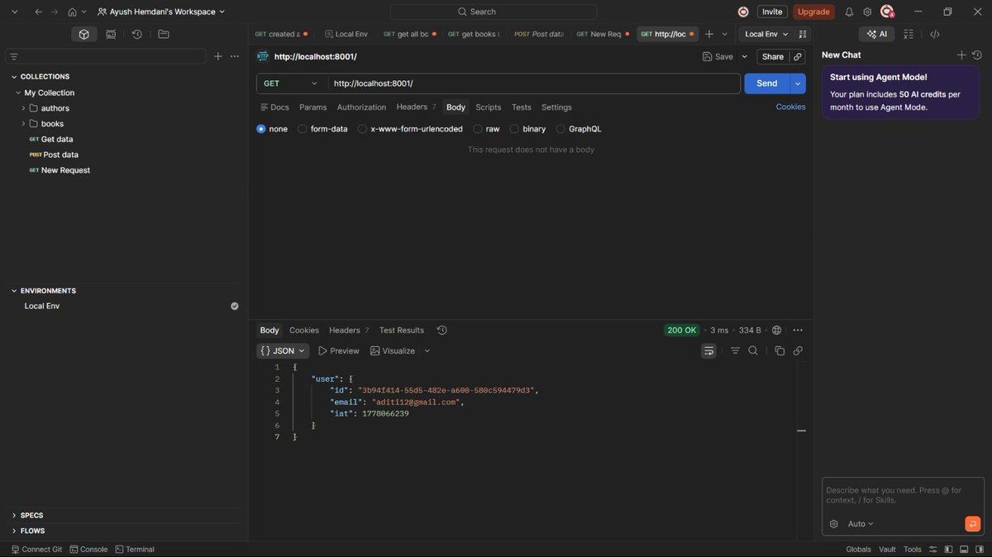Image resolution: width=992 pixels, height=557 pixels.
Task: Click the Invite button
Action: [772, 12]
